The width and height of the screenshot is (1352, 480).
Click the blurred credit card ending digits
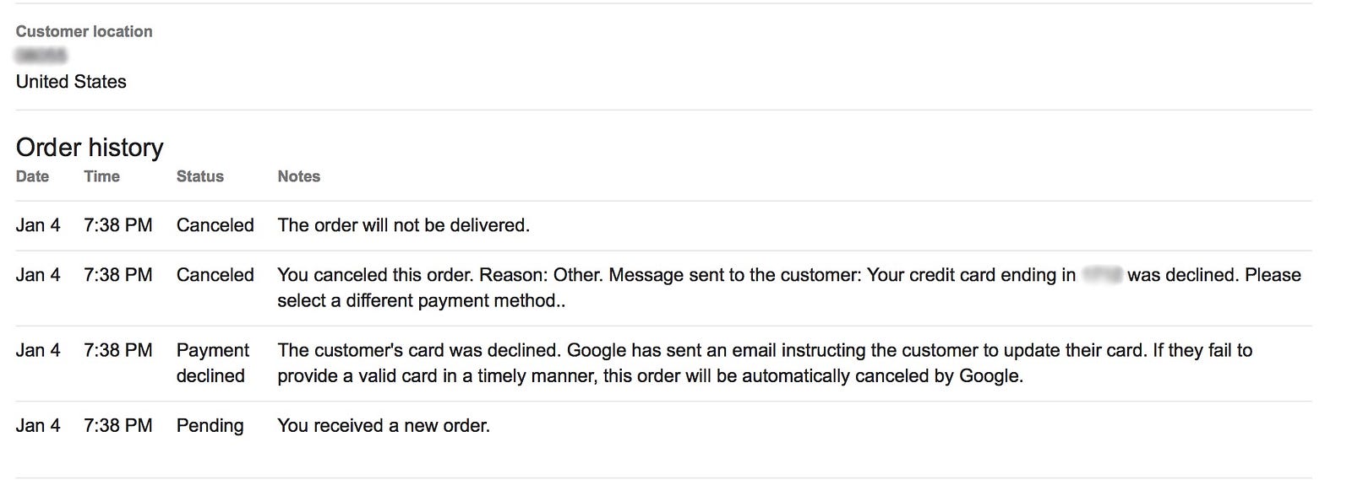tap(1102, 275)
